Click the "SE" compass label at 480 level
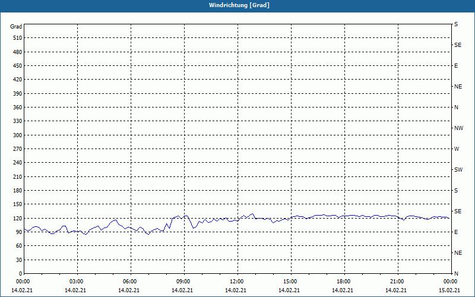This screenshot has width=475, height=297. (x=458, y=45)
